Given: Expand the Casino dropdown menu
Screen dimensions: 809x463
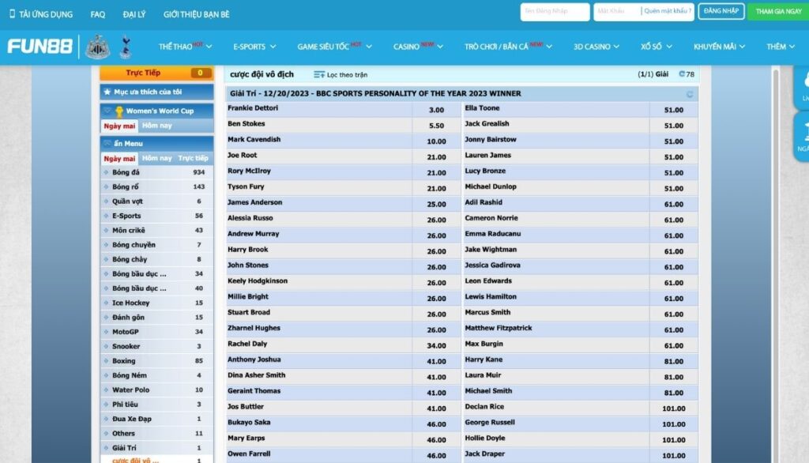Looking at the screenshot, I should click(x=418, y=47).
